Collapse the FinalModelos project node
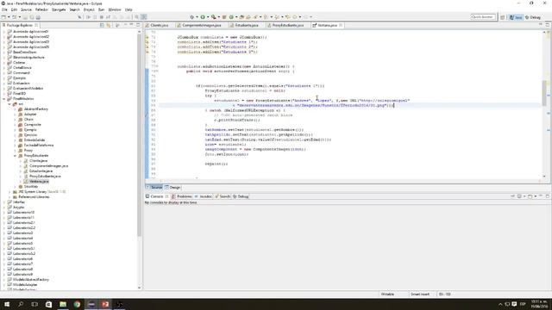Viewport: 552px width, 310px height. tap(4, 99)
